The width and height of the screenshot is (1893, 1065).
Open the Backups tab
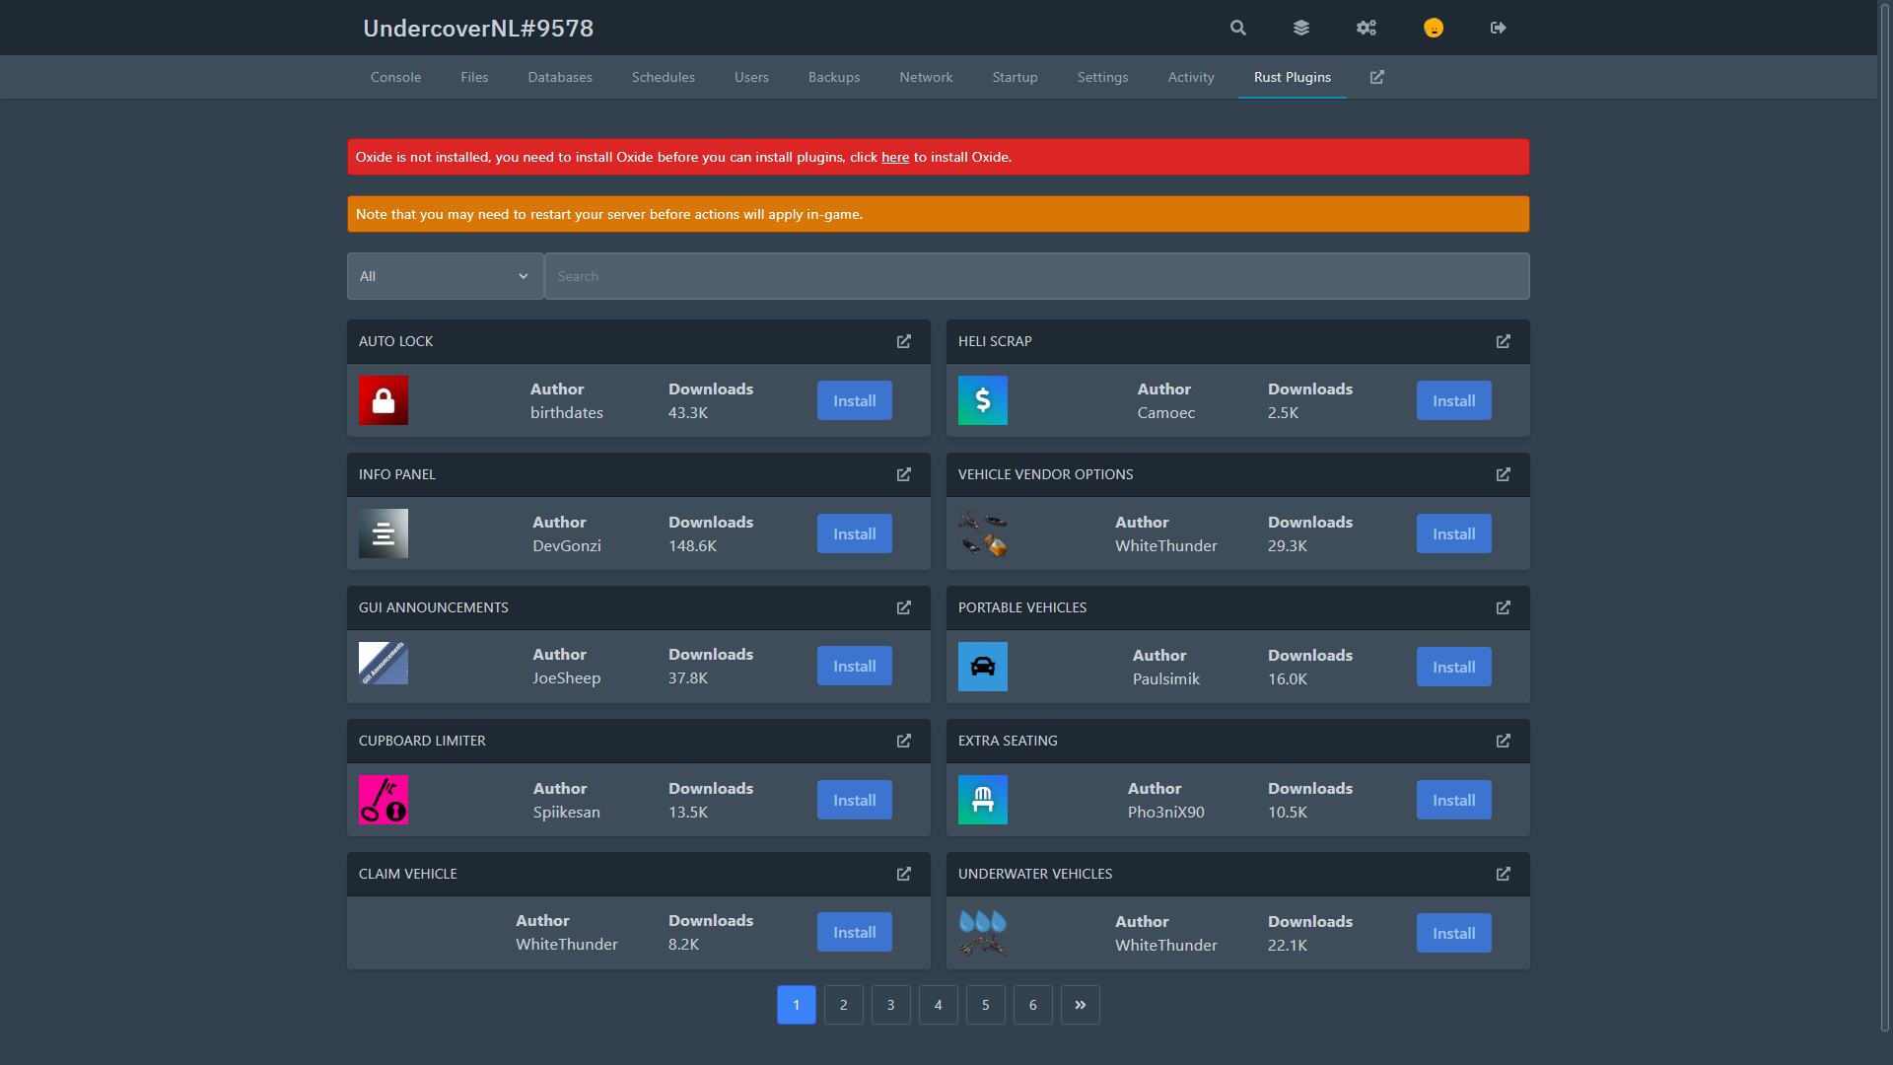click(x=834, y=77)
